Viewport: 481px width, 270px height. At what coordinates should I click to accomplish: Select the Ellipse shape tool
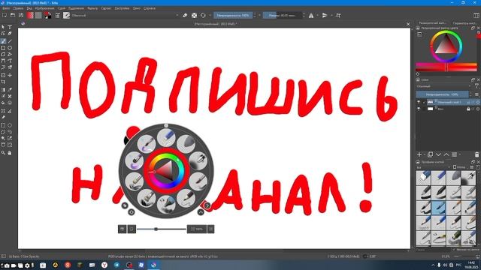(10, 48)
